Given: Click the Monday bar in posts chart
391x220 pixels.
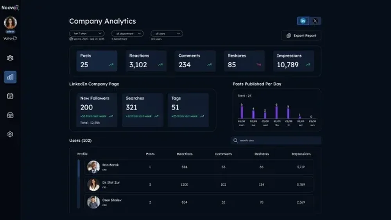Looking at the screenshot, I should click(x=242, y=112).
